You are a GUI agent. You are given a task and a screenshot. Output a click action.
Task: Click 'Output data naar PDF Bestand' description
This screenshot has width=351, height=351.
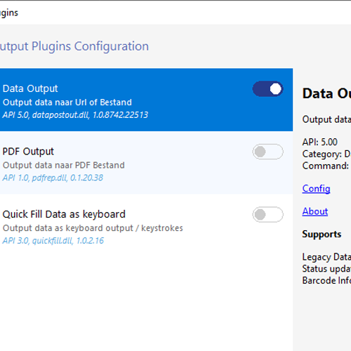click(x=64, y=165)
